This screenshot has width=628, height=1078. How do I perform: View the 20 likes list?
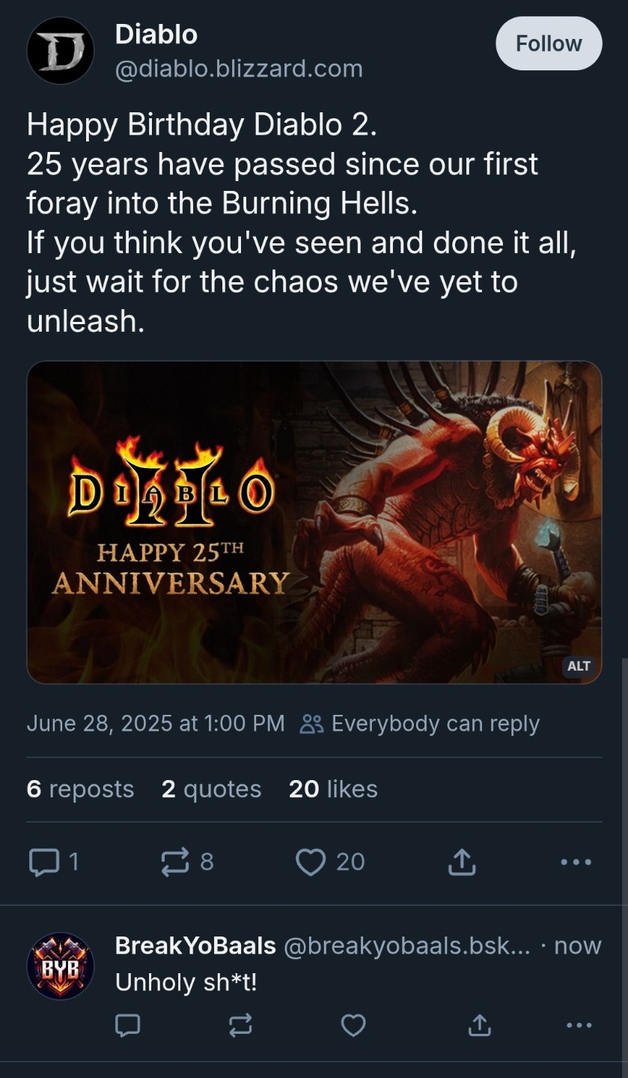tap(333, 789)
